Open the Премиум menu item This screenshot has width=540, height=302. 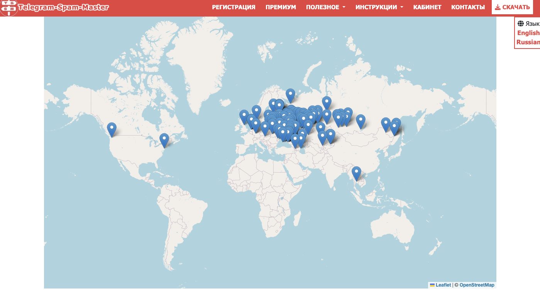pyautogui.click(x=281, y=7)
